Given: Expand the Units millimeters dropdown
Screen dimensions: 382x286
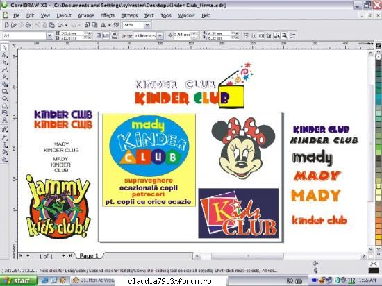Looking at the screenshot, I should pos(160,36).
